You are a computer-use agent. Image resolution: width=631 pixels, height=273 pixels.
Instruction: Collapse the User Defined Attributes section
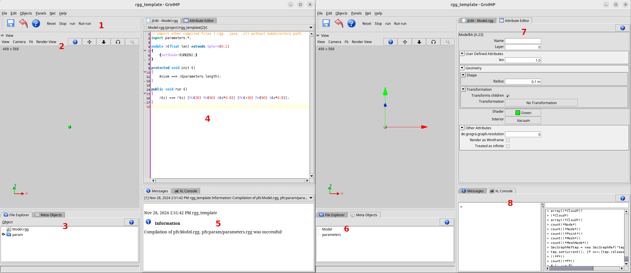click(462, 54)
